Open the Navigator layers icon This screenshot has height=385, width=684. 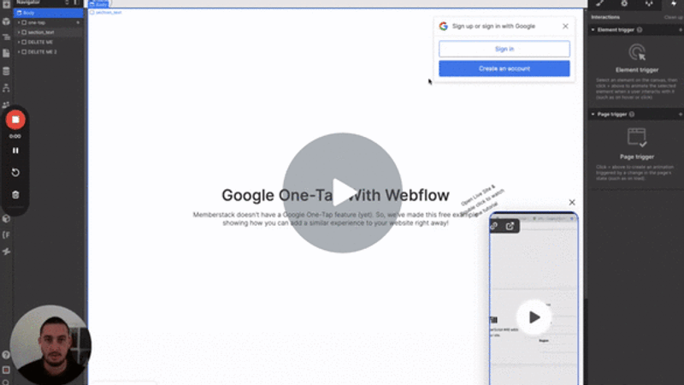tap(6, 37)
